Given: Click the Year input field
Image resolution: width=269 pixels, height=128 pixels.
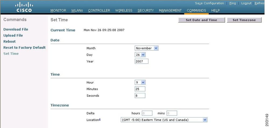Looking at the screenshot, I should (x=142, y=61).
